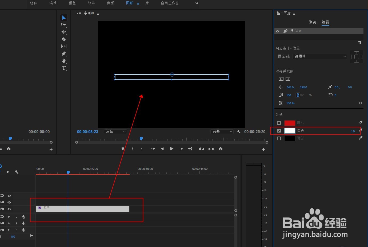Select the Slip tool
Screen dimensions: 368x247
pyautogui.click(x=63, y=46)
